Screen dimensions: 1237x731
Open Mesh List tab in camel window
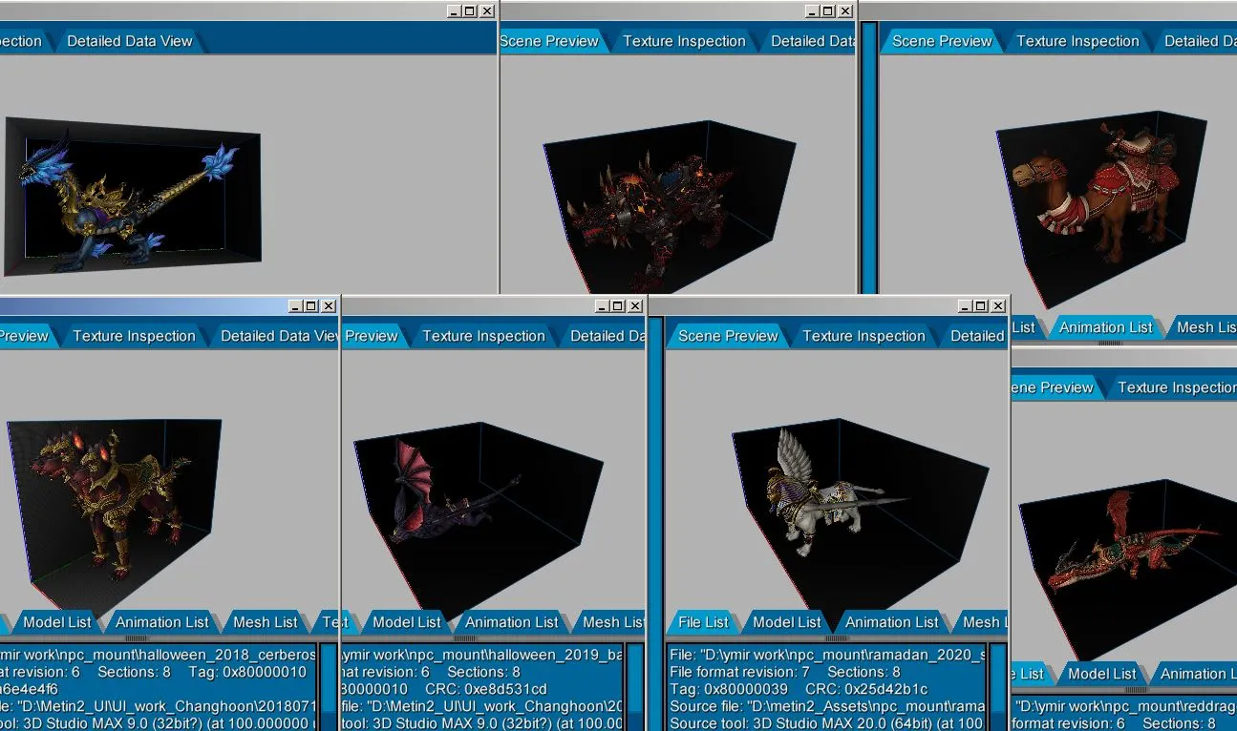point(1205,327)
